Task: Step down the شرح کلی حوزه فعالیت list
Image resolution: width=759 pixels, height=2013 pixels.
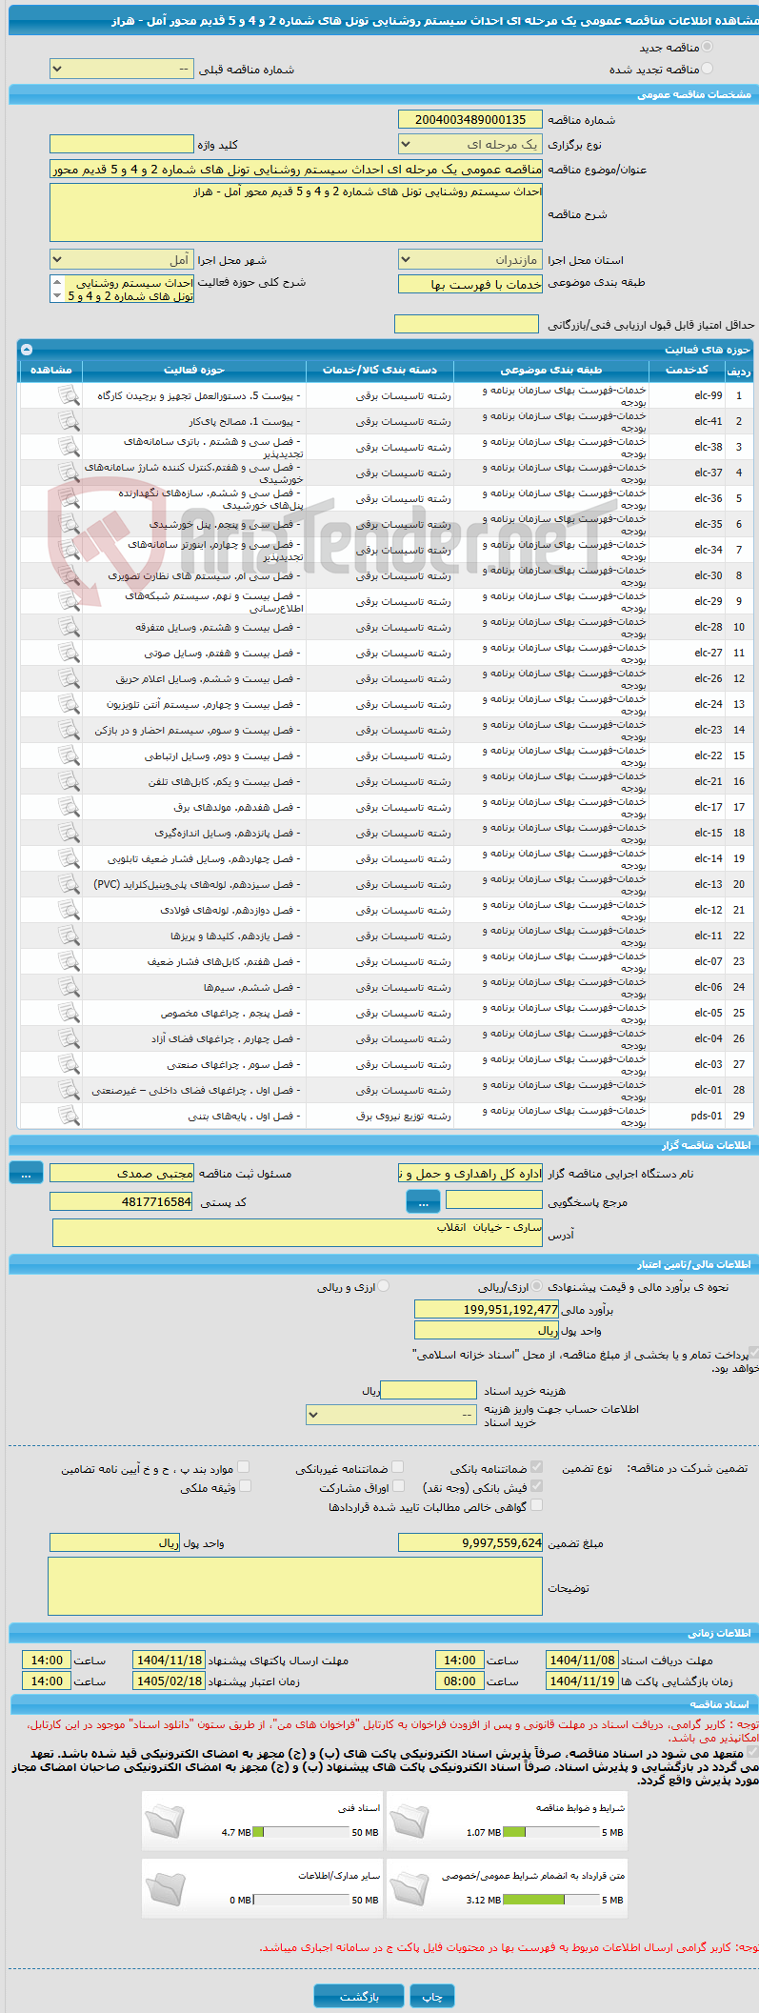Action: [x=56, y=296]
